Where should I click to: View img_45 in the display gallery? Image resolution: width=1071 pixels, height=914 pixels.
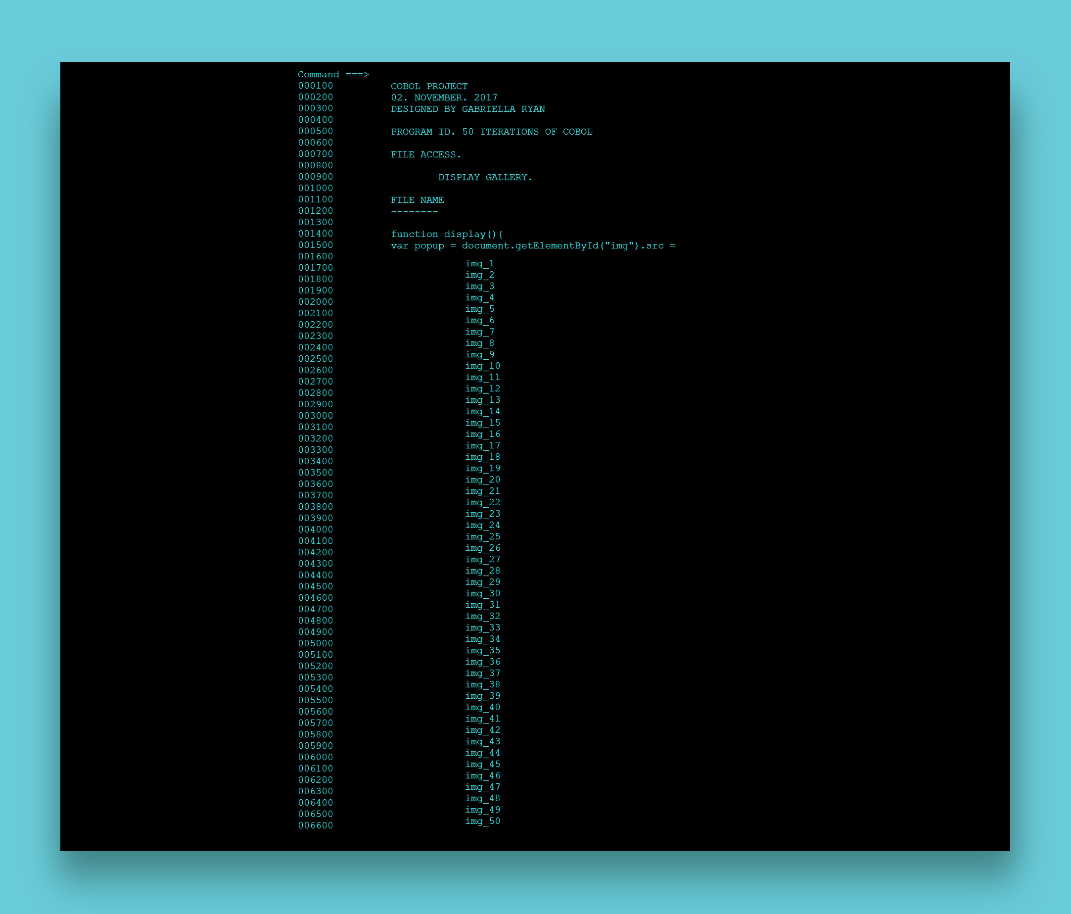coord(482,764)
